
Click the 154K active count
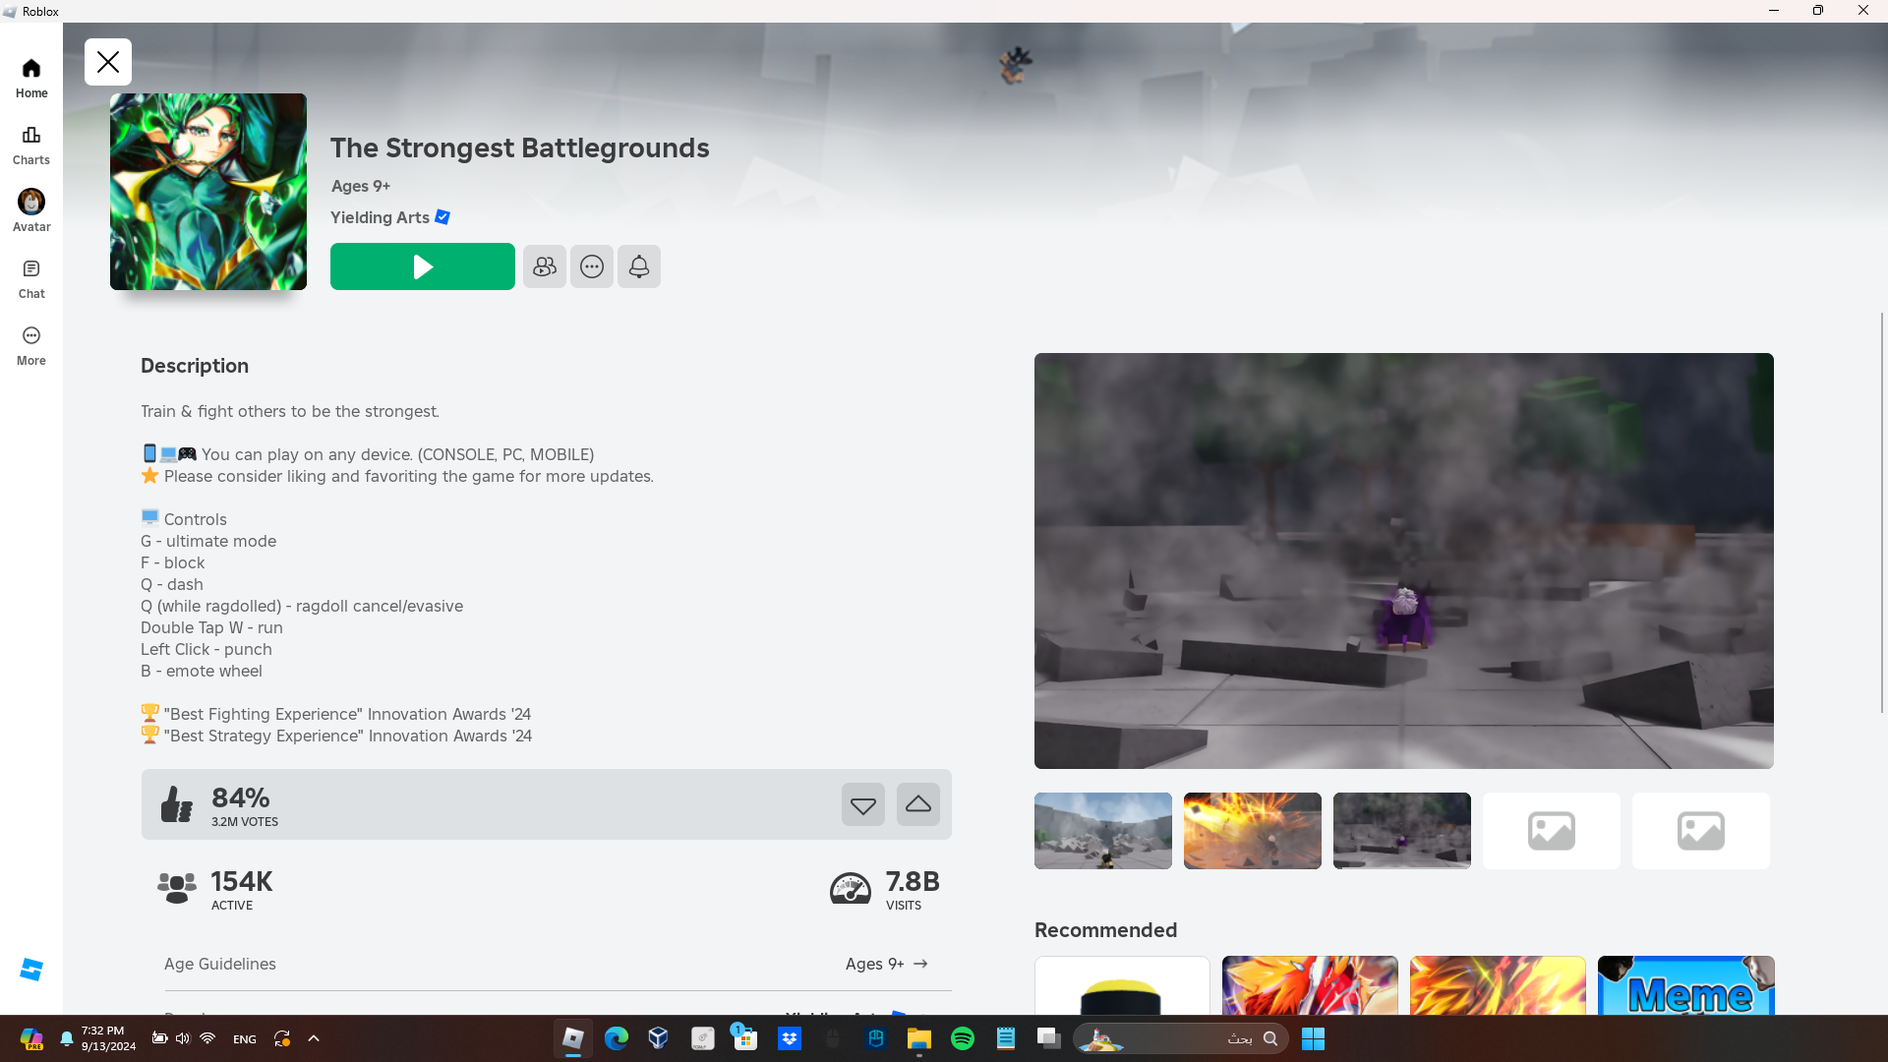[242, 881]
